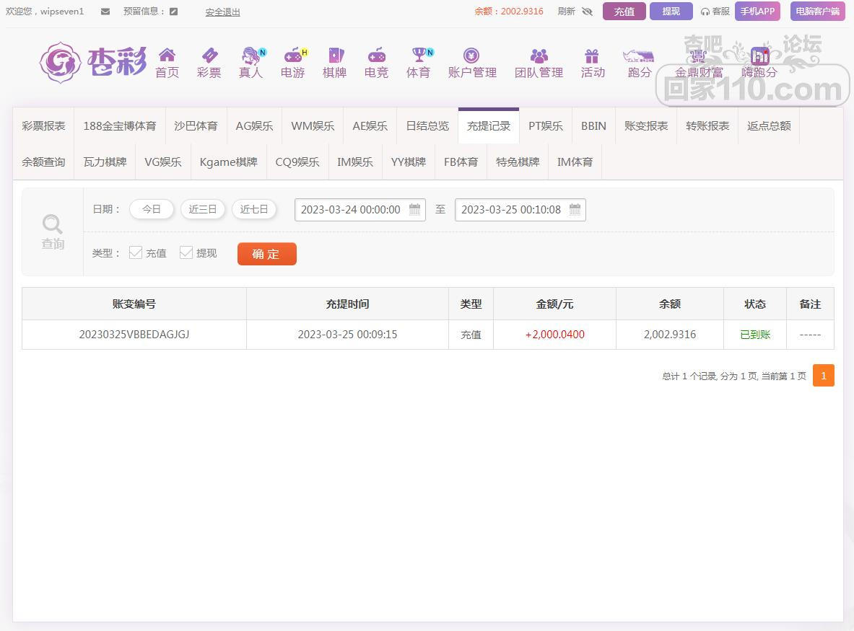Switch to the 余额查询 tab
The height and width of the screenshot is (631, 854).
click(x=43, y=162)
